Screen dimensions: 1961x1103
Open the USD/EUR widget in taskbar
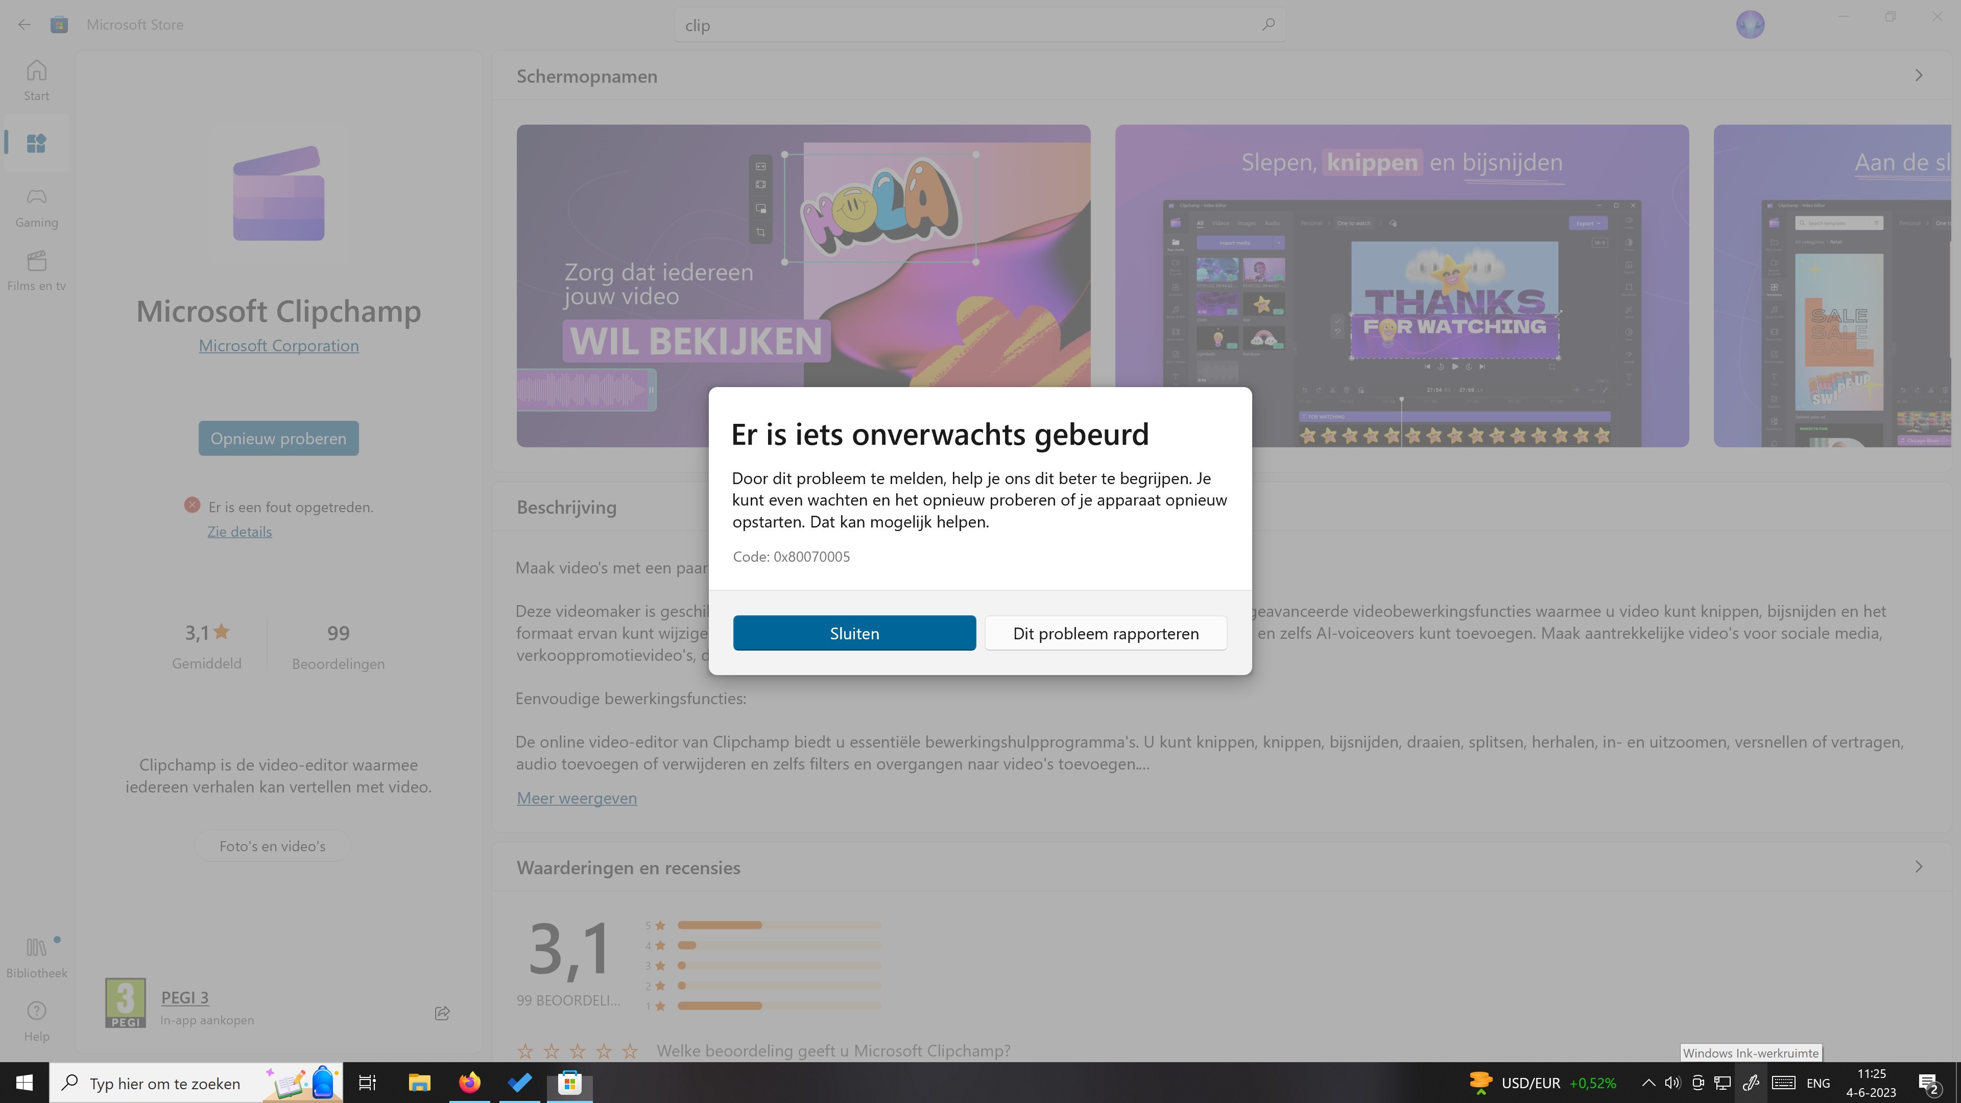pos(1542,1083)
